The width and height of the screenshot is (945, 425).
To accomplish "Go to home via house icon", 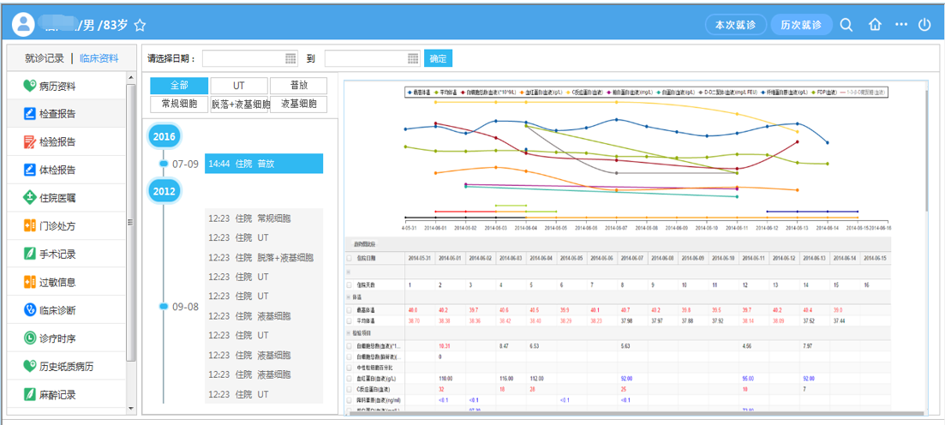I will [x=875, y=25].
